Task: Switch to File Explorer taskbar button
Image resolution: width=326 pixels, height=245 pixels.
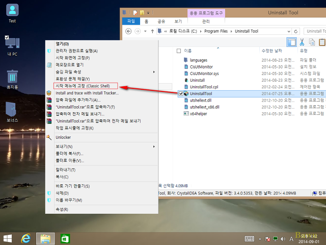Action: point(45,238)
